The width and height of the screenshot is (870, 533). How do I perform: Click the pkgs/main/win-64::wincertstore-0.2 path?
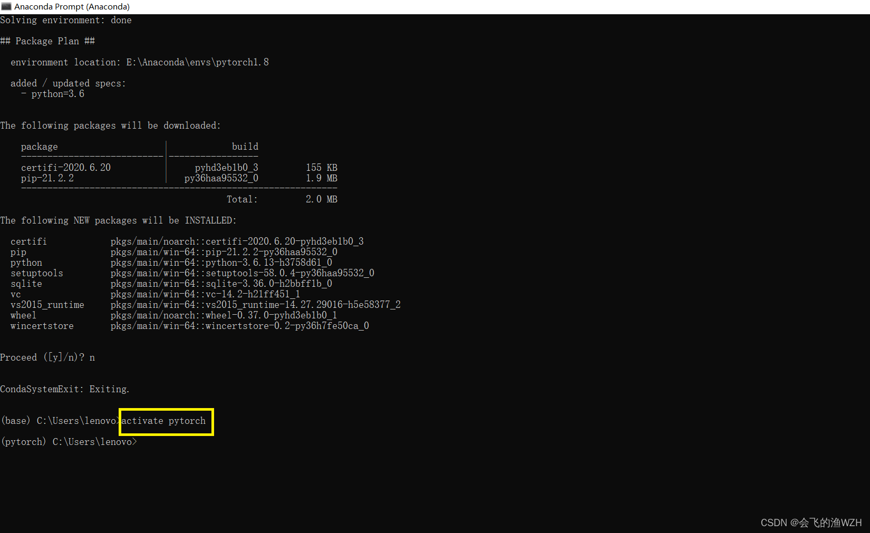[x=240, y=326]
